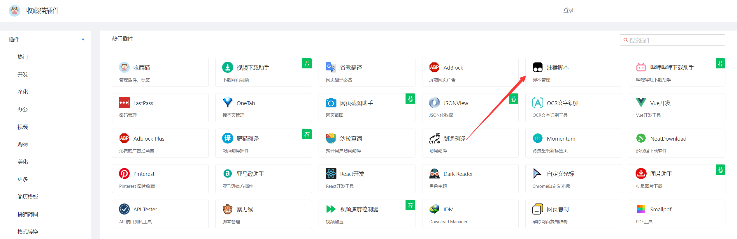Screen dimensions: 737x239
Task: Open 简历模板 in the sidebar
Action: [28, 197]
